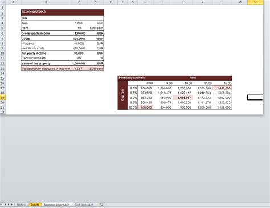The image size is (270, 208).
Task: Click the Indicator value 1,067 cell
Action: pos(79,69)
